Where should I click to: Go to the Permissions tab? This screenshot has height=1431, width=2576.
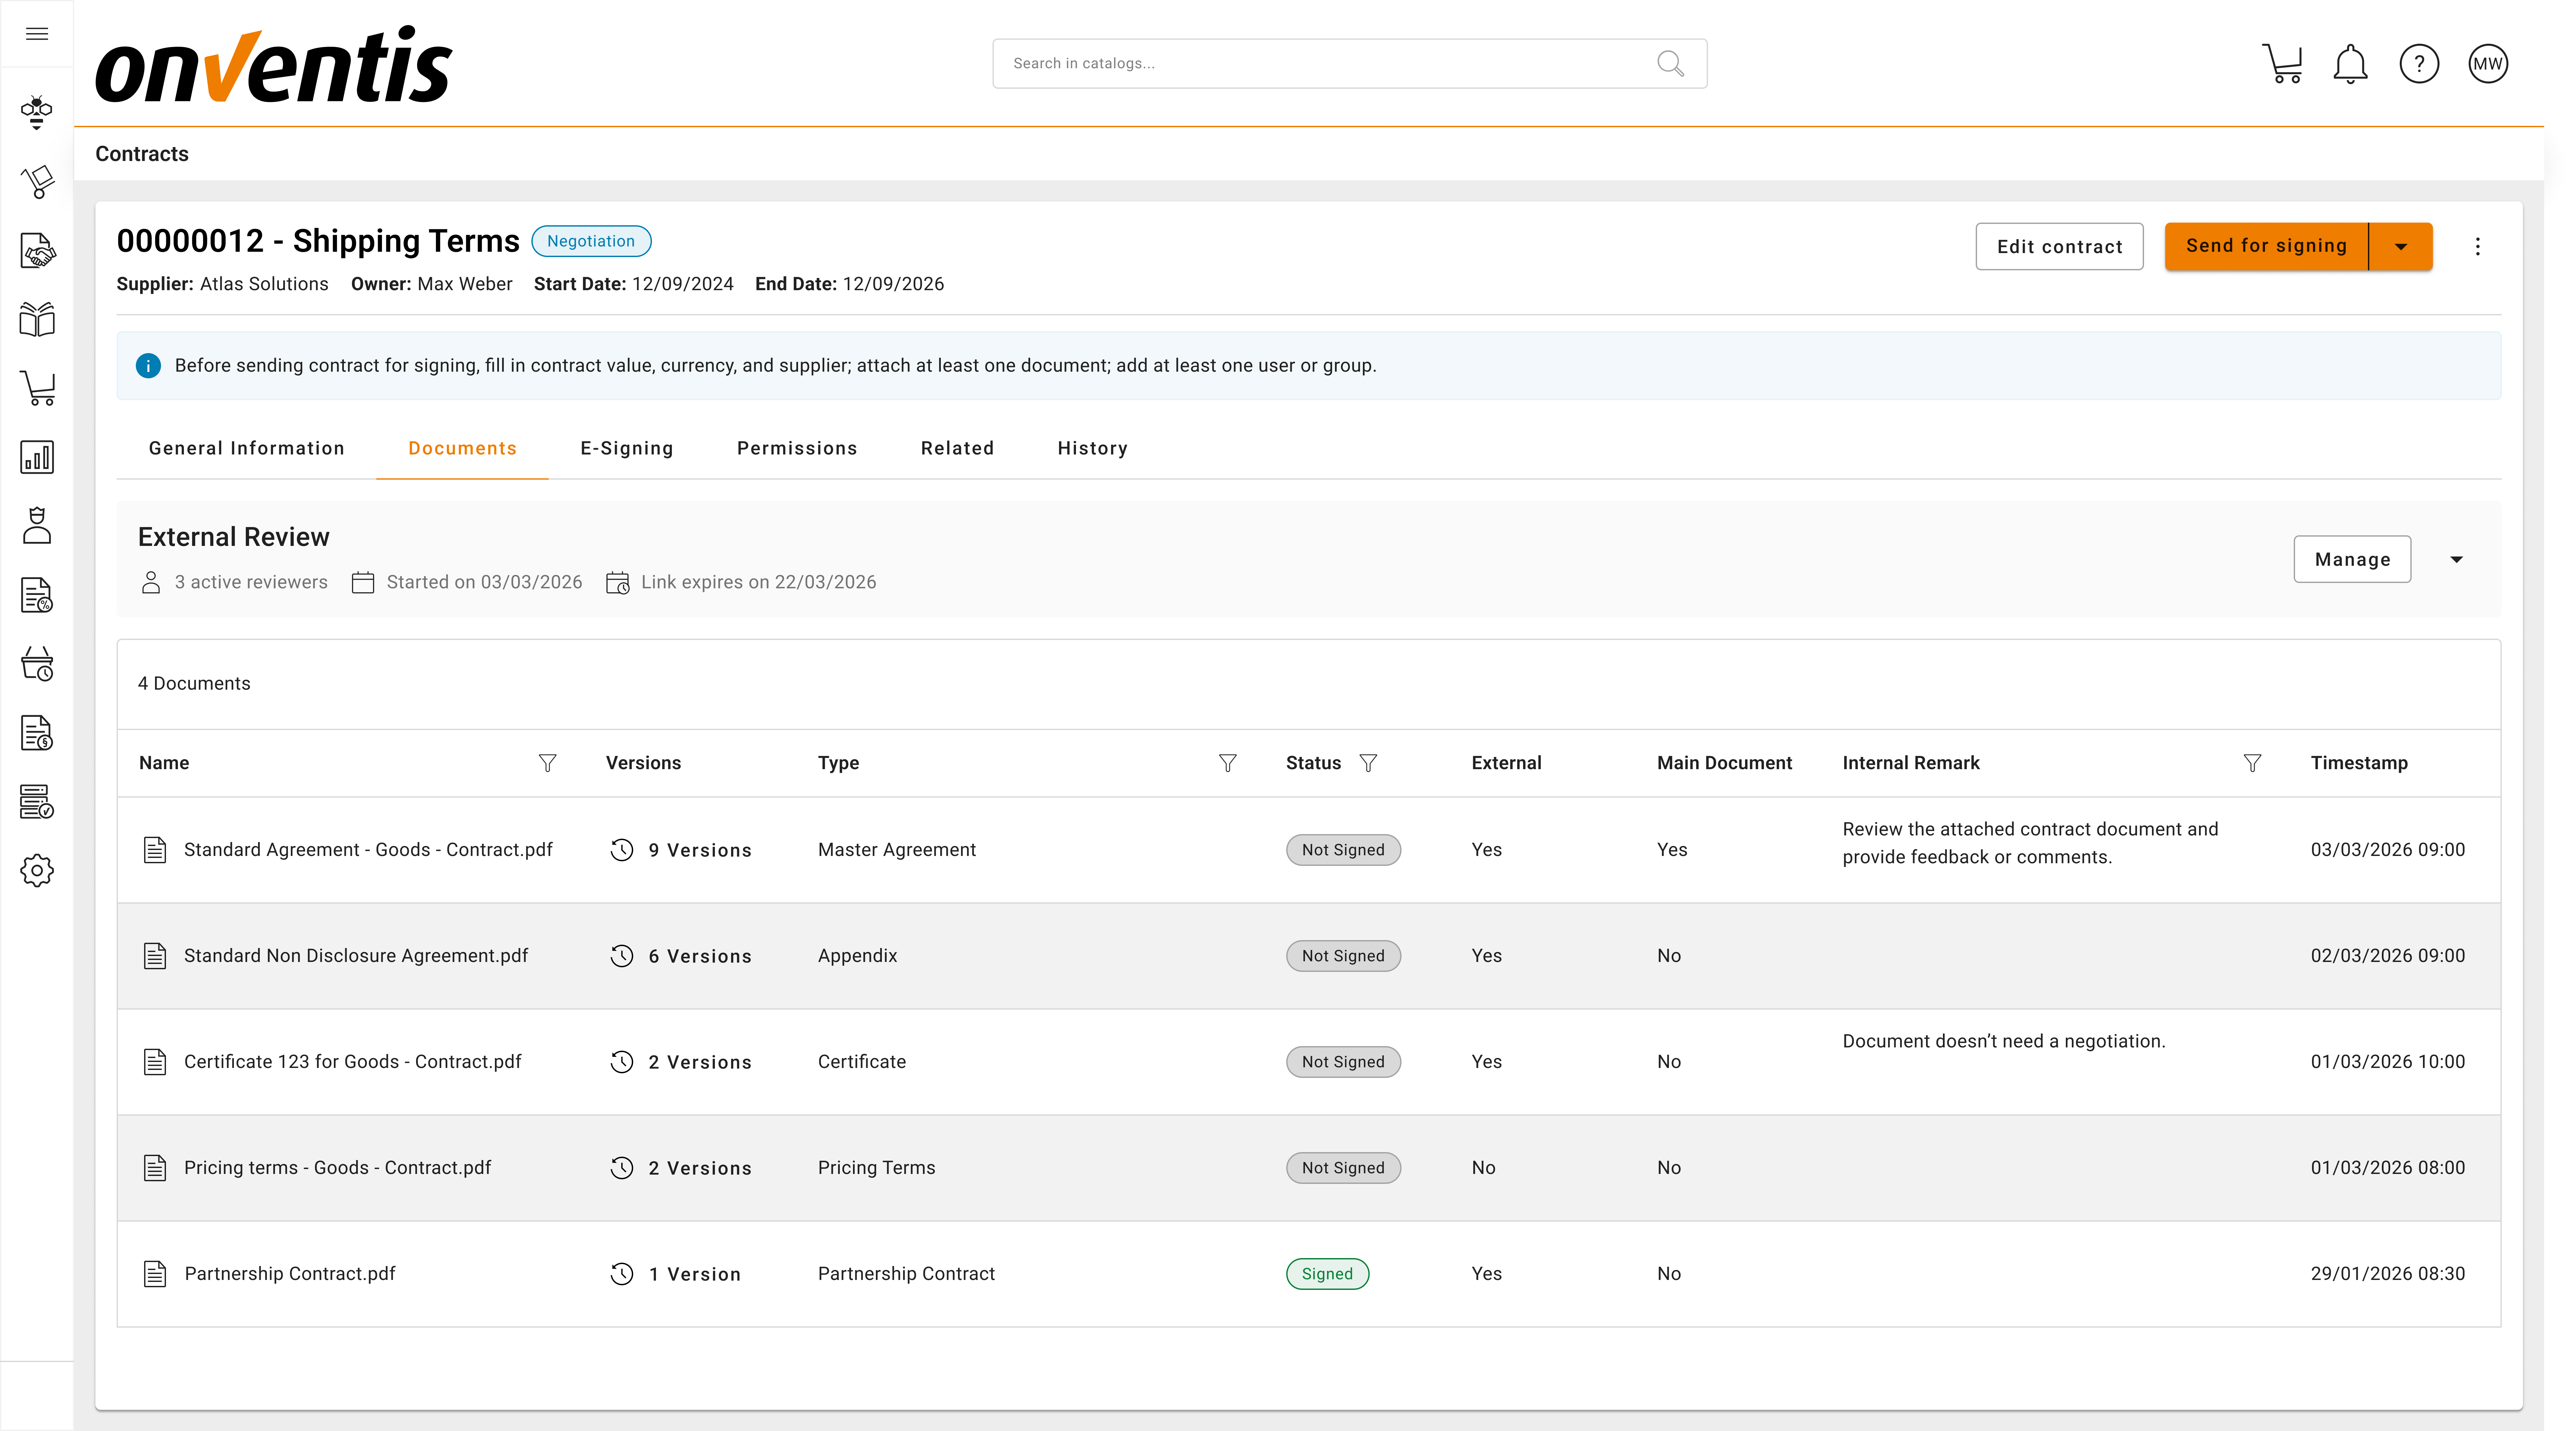tap(797, 448)
